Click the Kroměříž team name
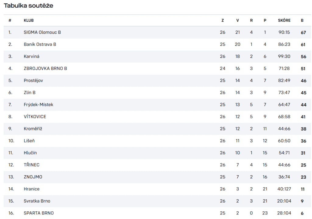Screen dimensions: 312x219 tap(33, 129)
